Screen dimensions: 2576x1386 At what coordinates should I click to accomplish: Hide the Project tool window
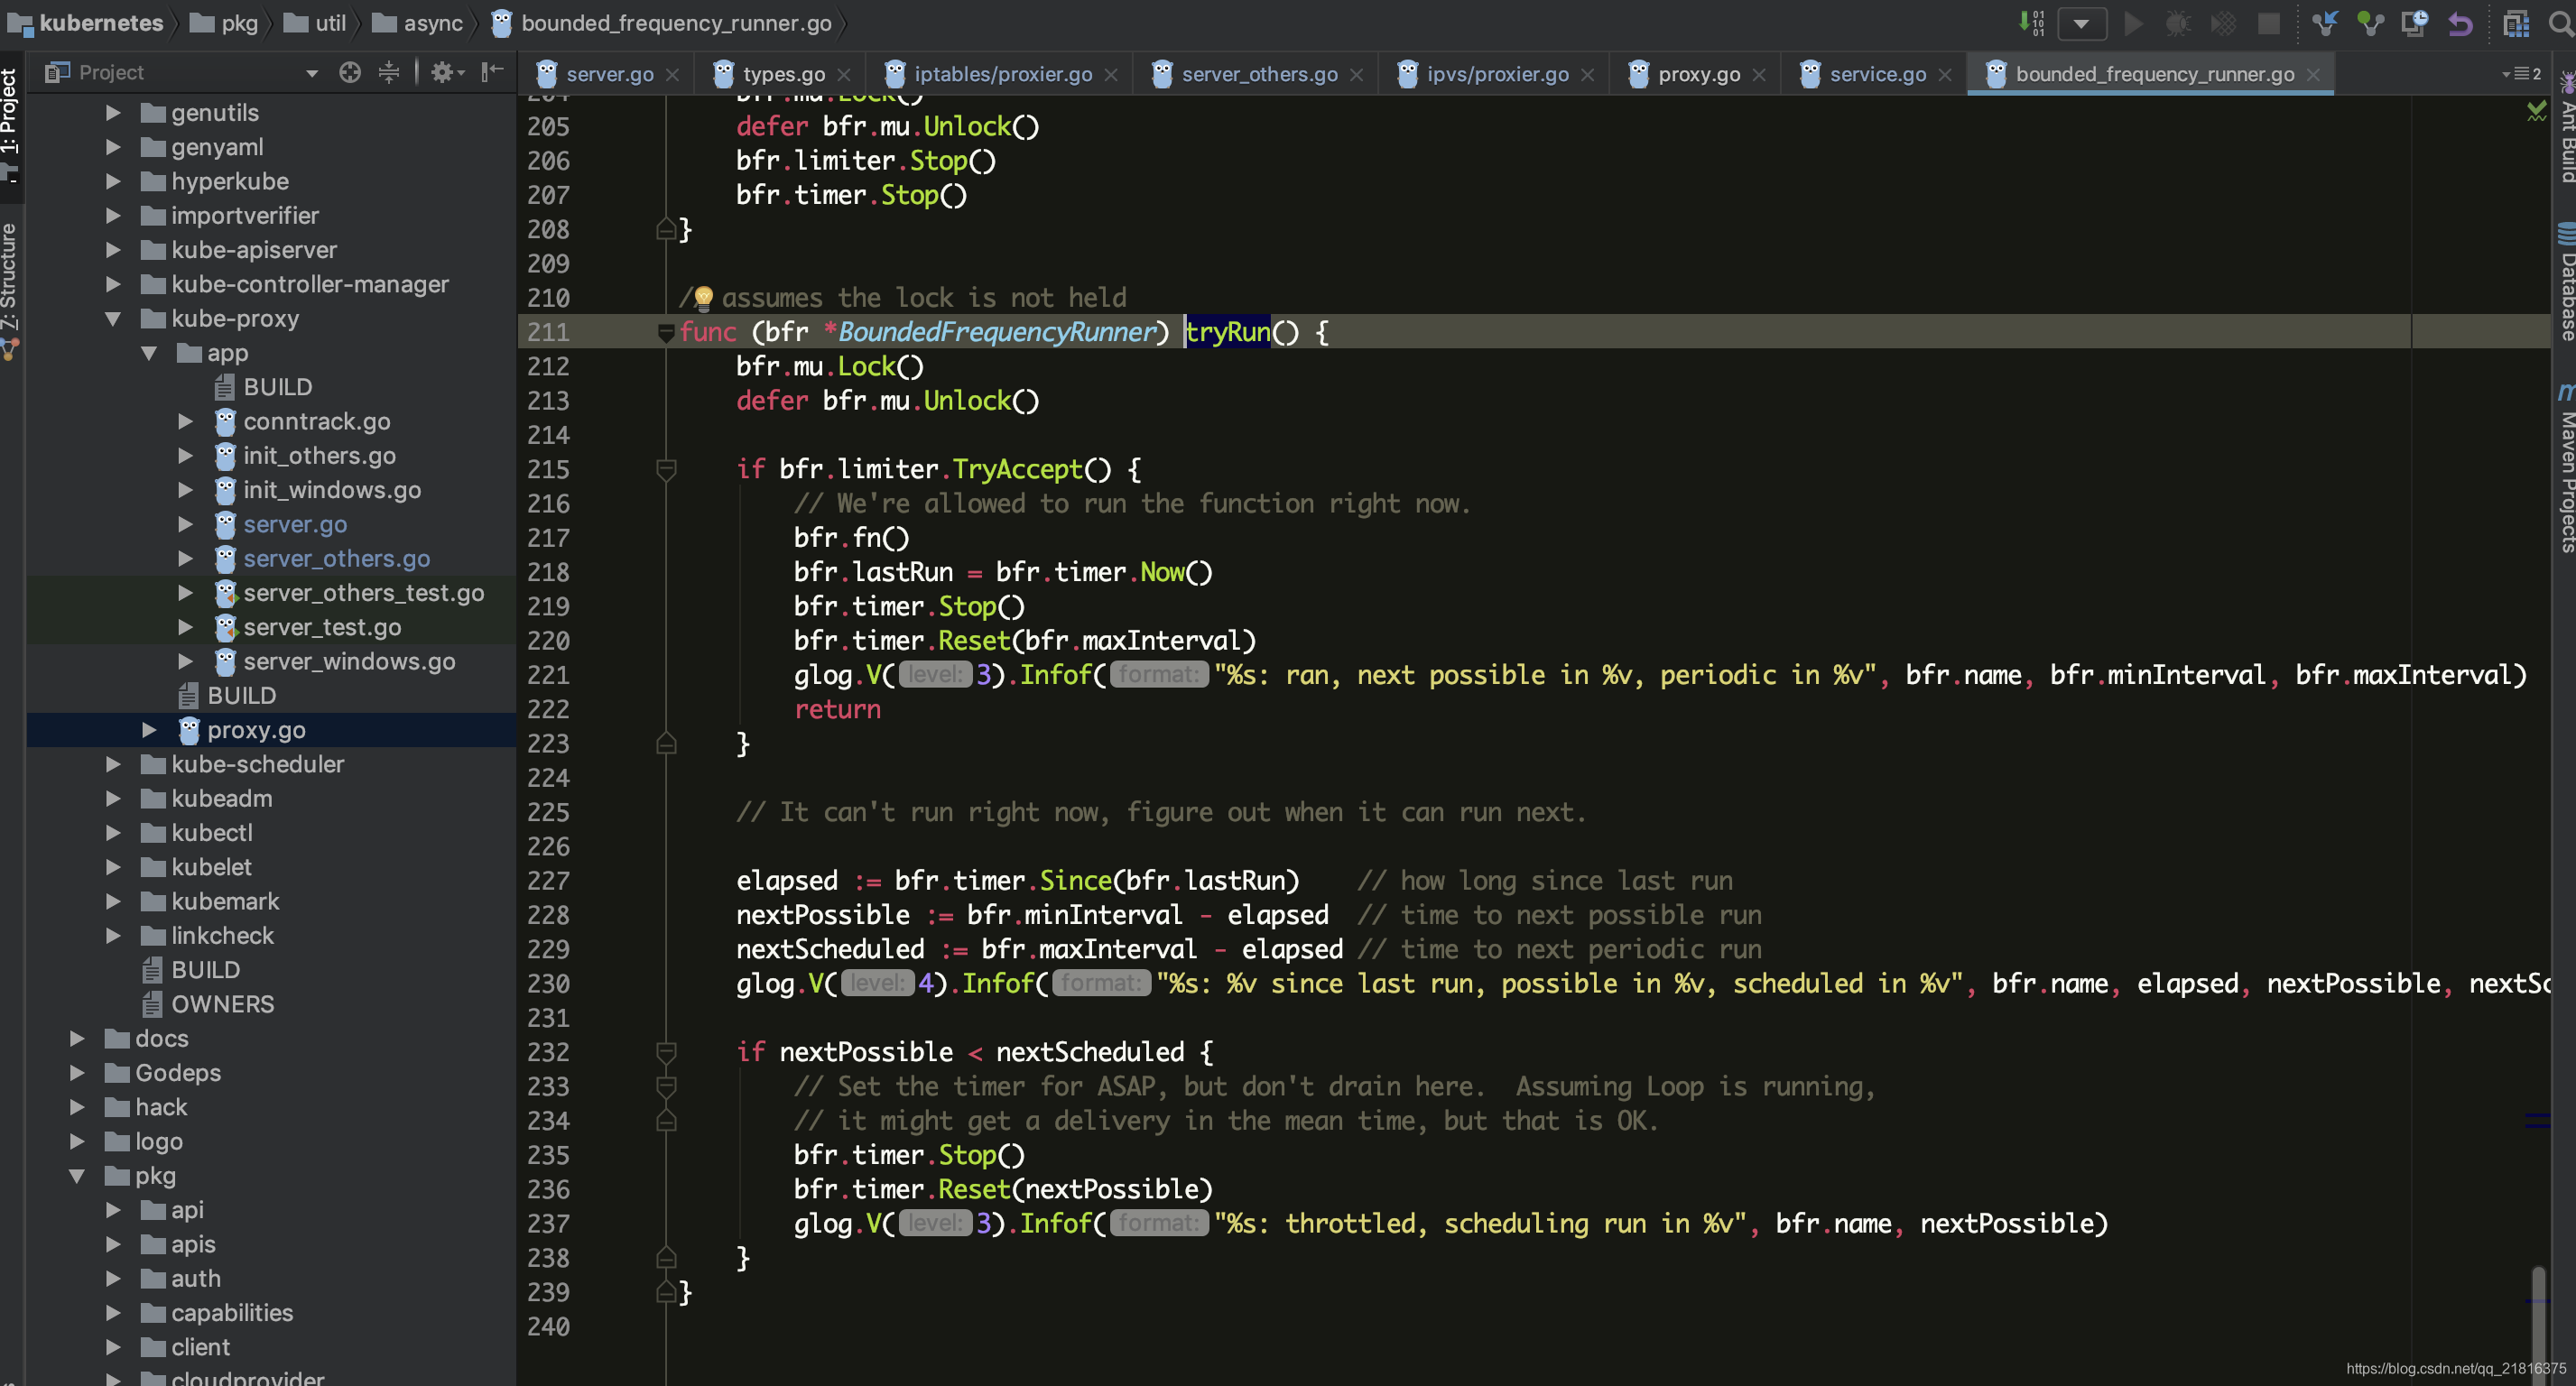coord(492,72)
